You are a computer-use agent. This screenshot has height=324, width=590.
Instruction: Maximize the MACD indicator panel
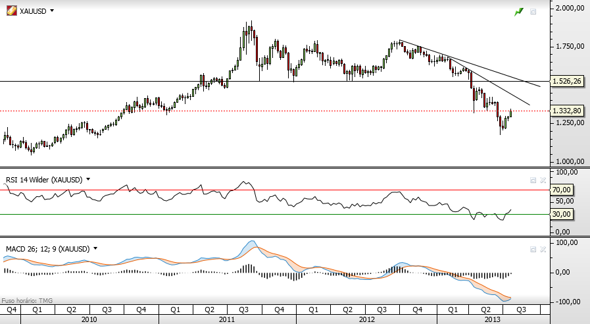pyautogui.click(x=533, y=249)
